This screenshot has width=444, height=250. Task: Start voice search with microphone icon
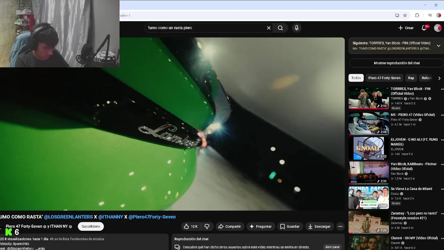(297, 28)
